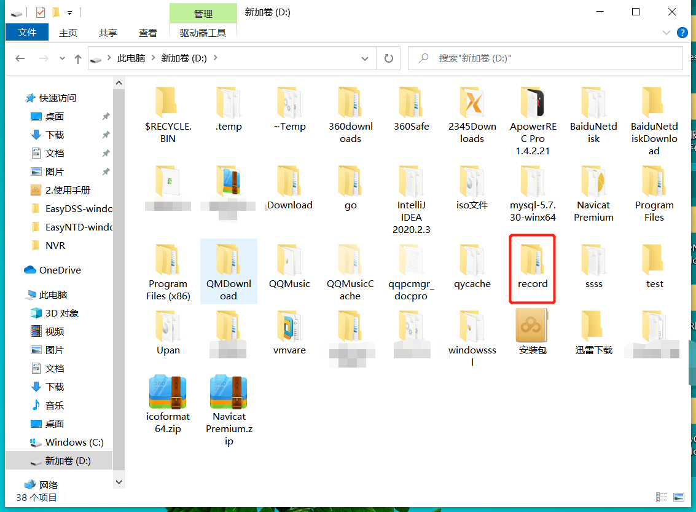This screenshot has height=512, width=696.
Task: Open the 文件 menu
Action: (27, 33)
